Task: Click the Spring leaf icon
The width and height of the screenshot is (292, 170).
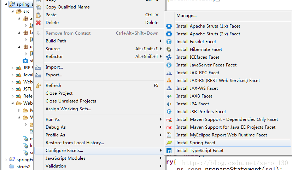Action: [169, 143]
